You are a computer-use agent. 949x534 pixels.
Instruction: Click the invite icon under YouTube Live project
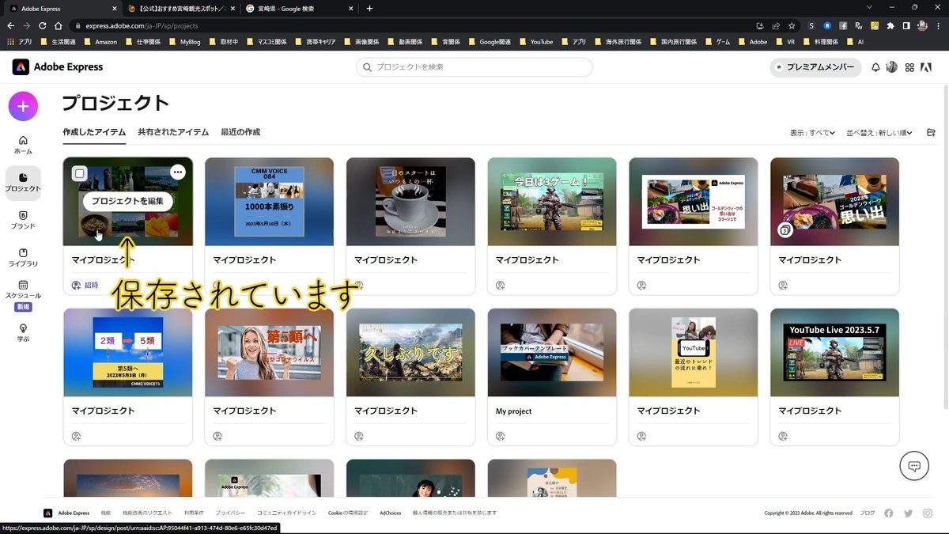[x=783, y=436]
